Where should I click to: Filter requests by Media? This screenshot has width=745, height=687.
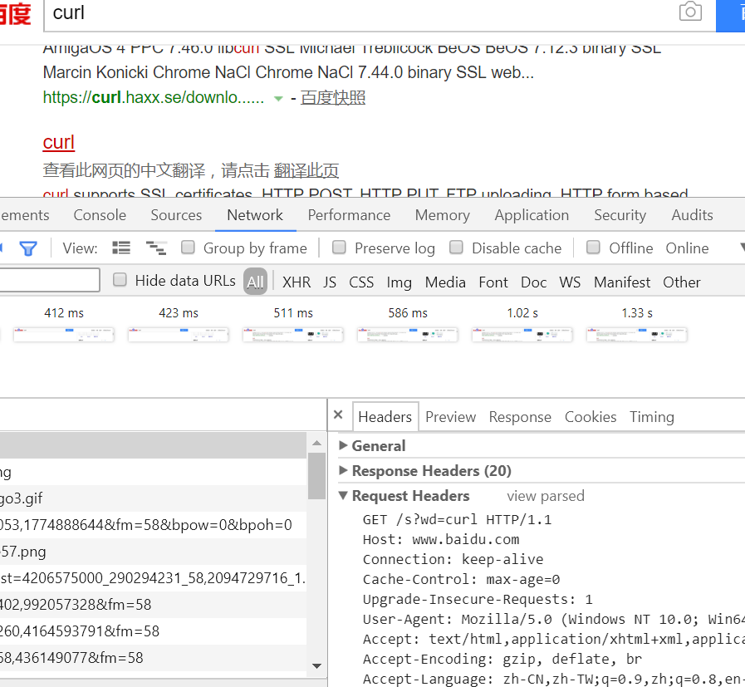[x=445, y=282]
